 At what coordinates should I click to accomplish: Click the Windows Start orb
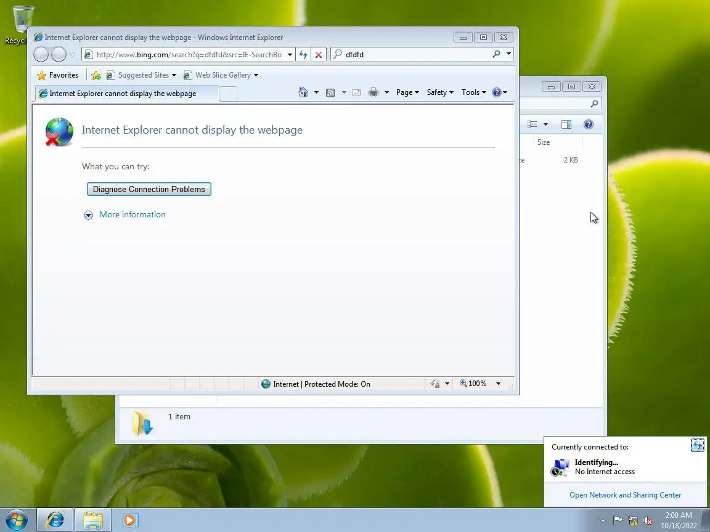tap(17, 520)
